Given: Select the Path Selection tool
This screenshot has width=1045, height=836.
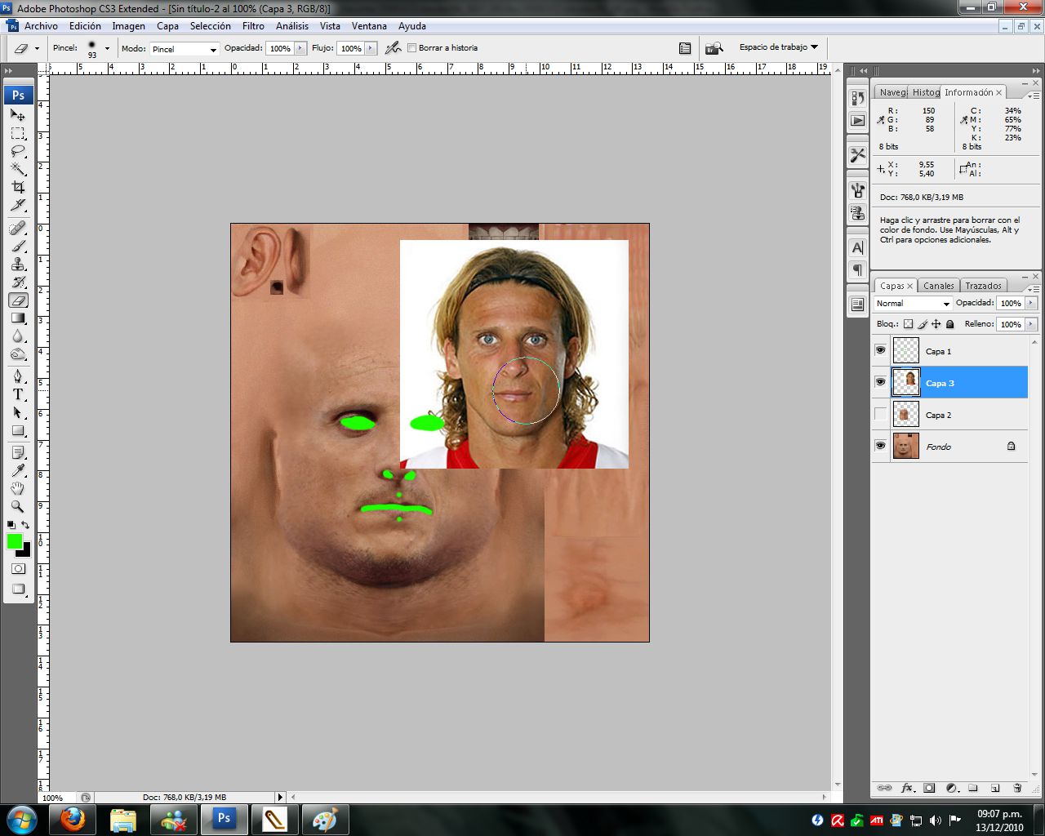Looking at the screenshot, I should click(x=18, y=412).
